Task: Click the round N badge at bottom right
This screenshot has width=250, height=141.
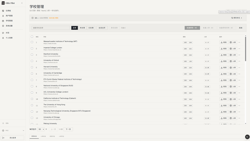Action: [247, 137]
